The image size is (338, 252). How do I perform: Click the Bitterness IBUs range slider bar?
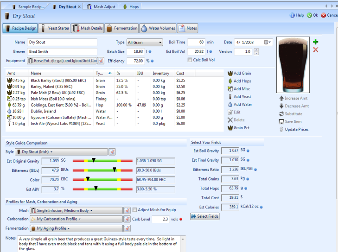(103, 170)
